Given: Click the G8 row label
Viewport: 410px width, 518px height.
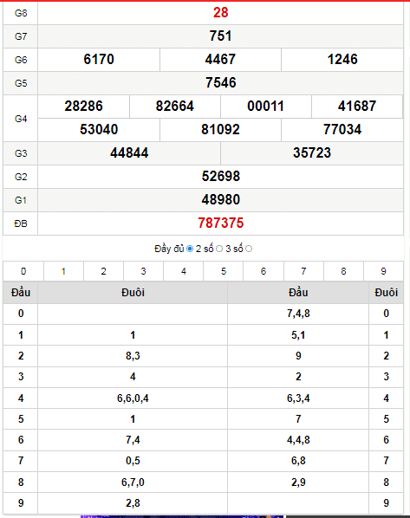Looking at the screenshot, I should point(21,13).
